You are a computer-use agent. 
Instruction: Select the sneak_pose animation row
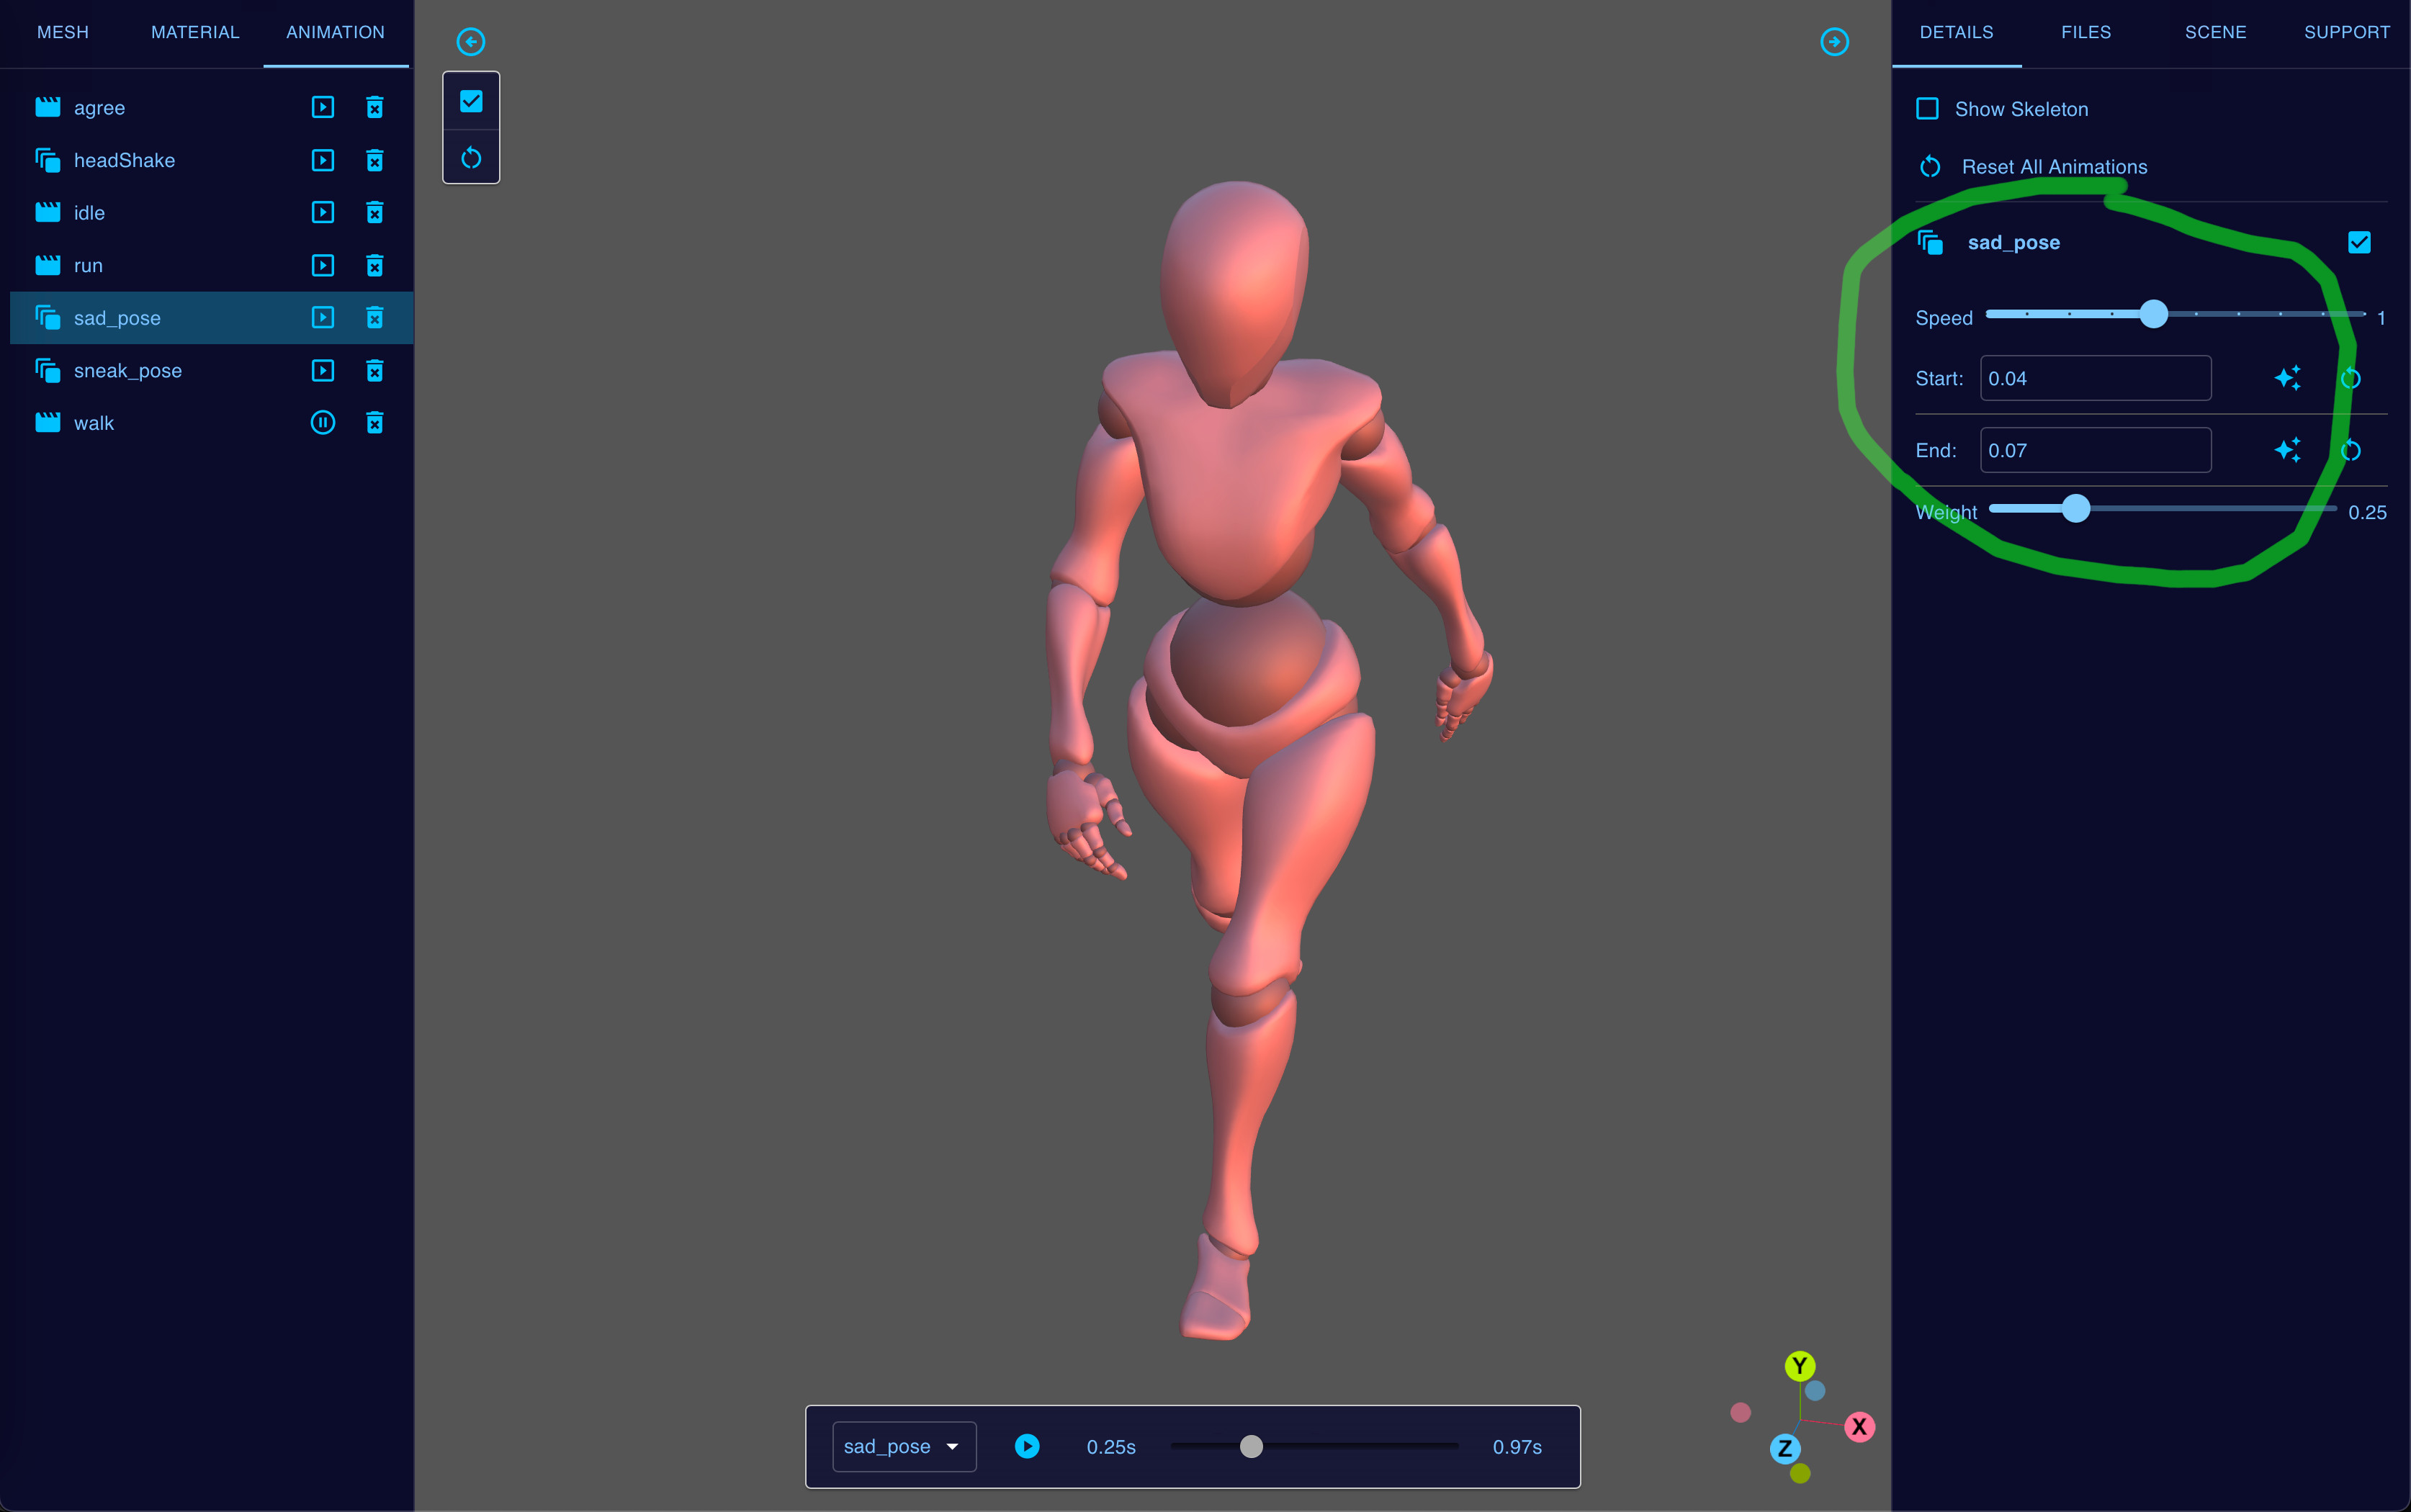click(x=211, y=370)
